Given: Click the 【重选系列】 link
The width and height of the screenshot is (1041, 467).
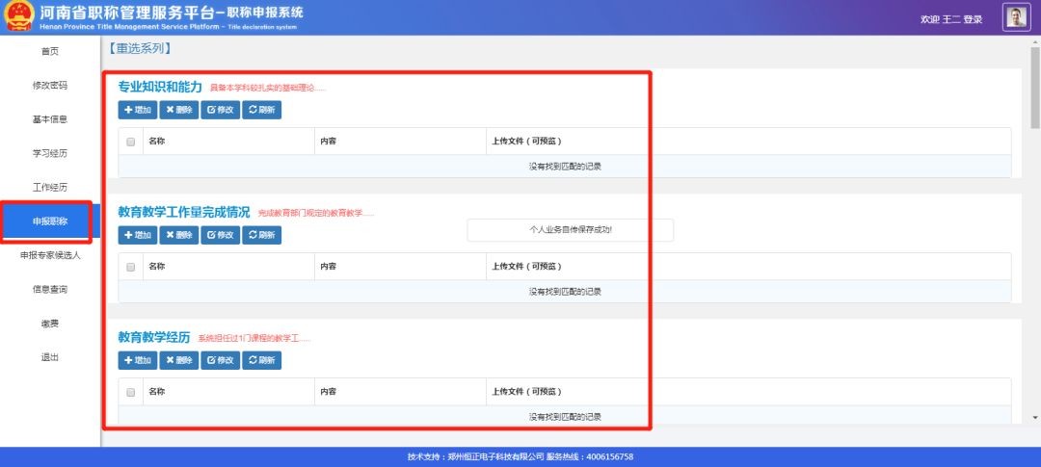Looking at the screenshot, I should pyautogui.click(x=140, y=48).
